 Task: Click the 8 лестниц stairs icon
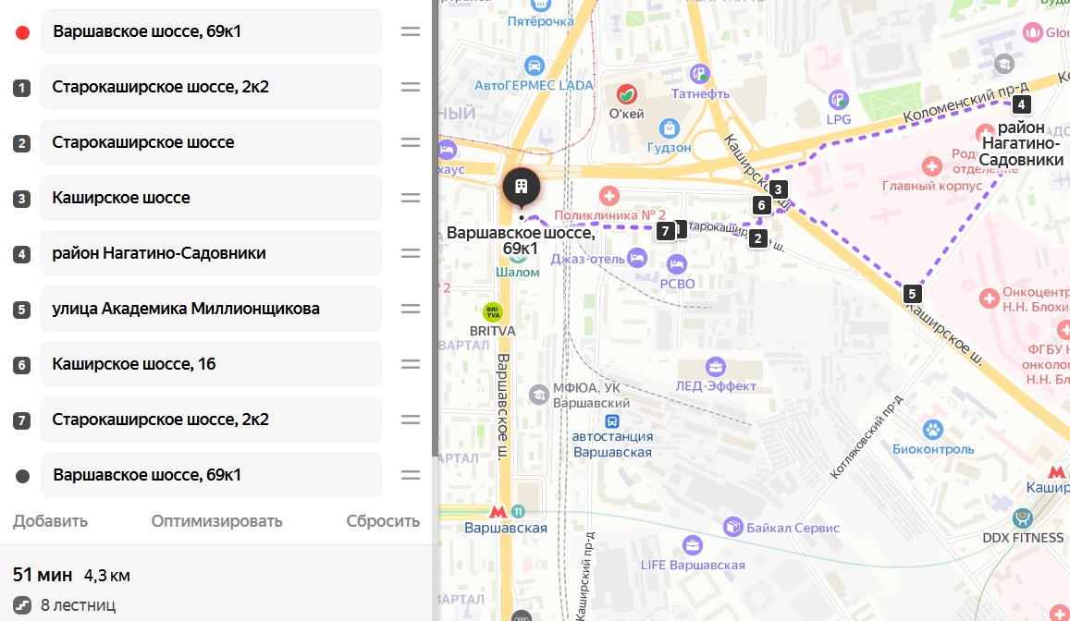[22, 604]
